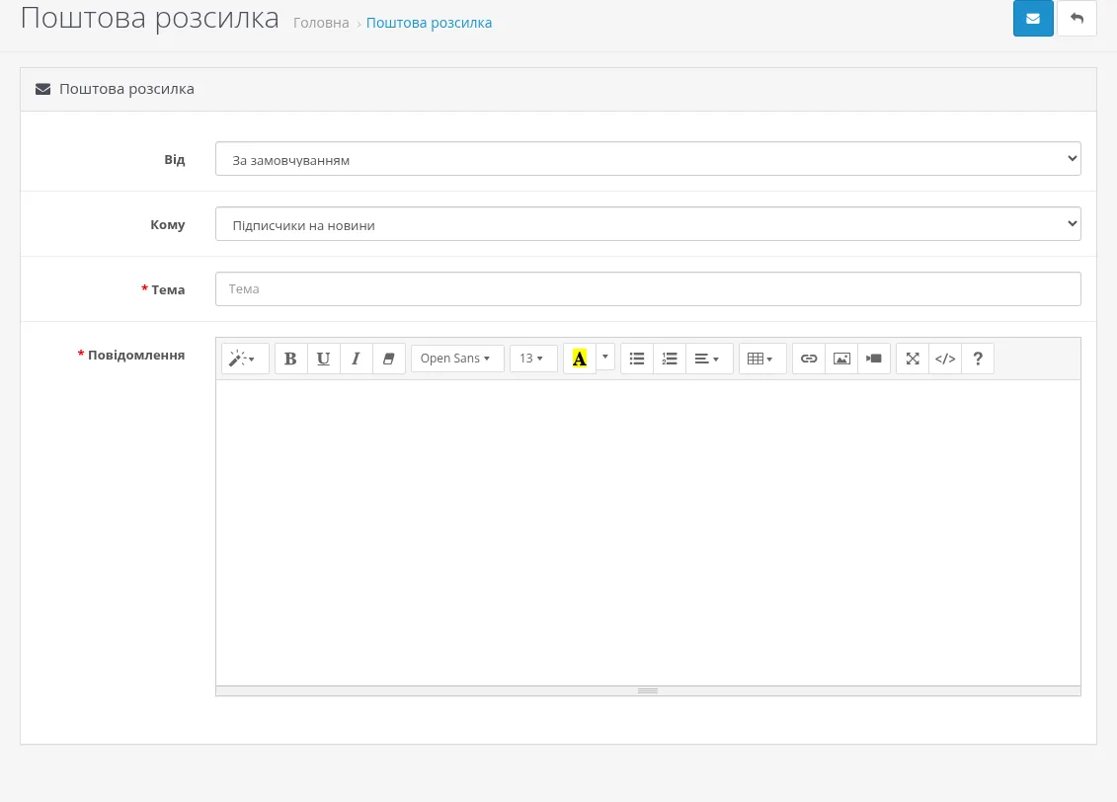Insert a picture into the message
Image resolution: width=1117 pixels, height=802 pixels.
click(x=841, y=359)
